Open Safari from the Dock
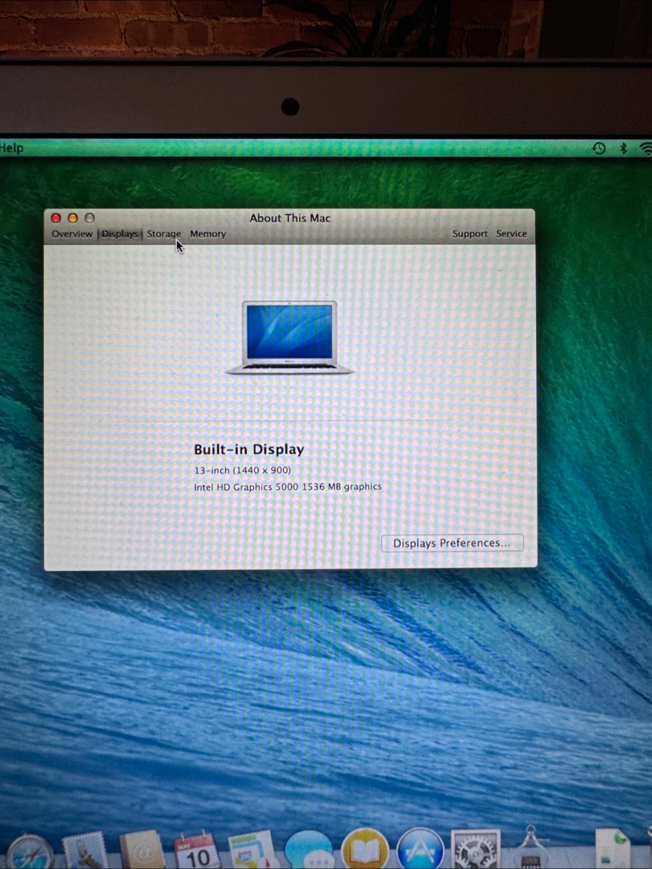The width and height of the screenshot is (652, 869). point(29,852)
